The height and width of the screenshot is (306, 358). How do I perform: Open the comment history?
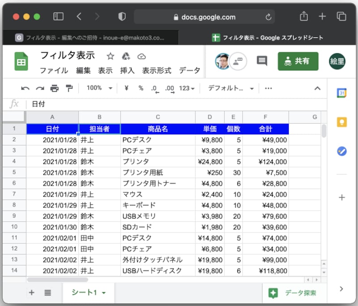tap(262, 60)
